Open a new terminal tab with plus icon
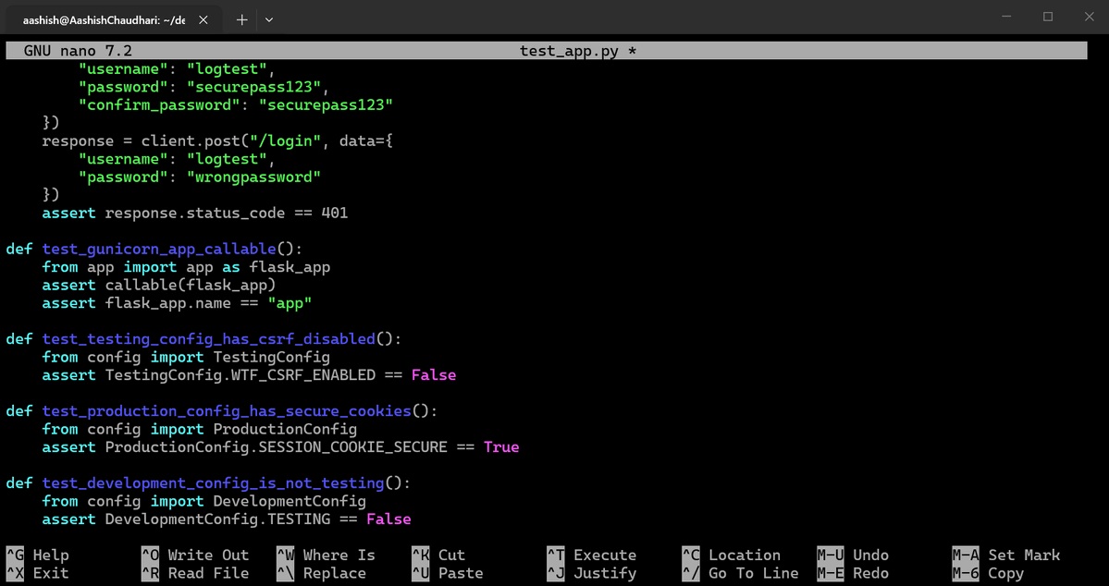 click(x=242, y=19)
